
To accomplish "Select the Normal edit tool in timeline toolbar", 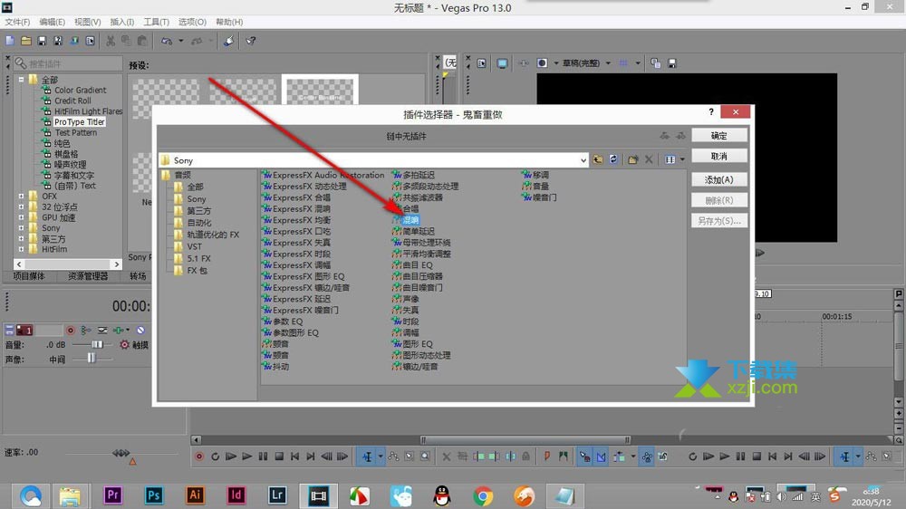I will (367, 456).
